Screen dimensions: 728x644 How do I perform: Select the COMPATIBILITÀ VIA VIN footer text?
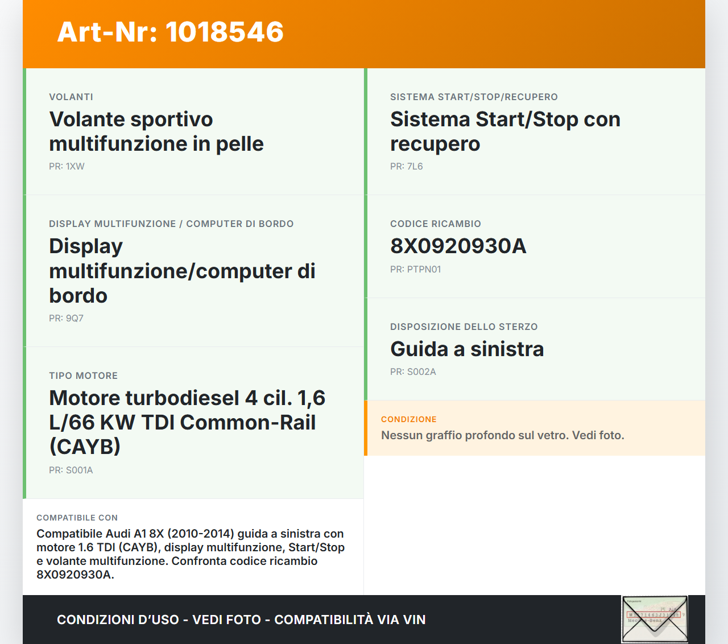350,620
